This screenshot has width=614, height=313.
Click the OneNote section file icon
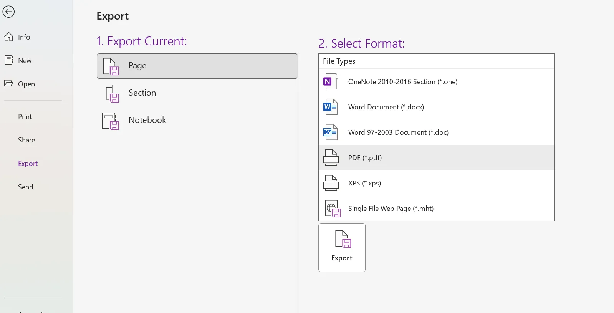[x=331, y=81]
